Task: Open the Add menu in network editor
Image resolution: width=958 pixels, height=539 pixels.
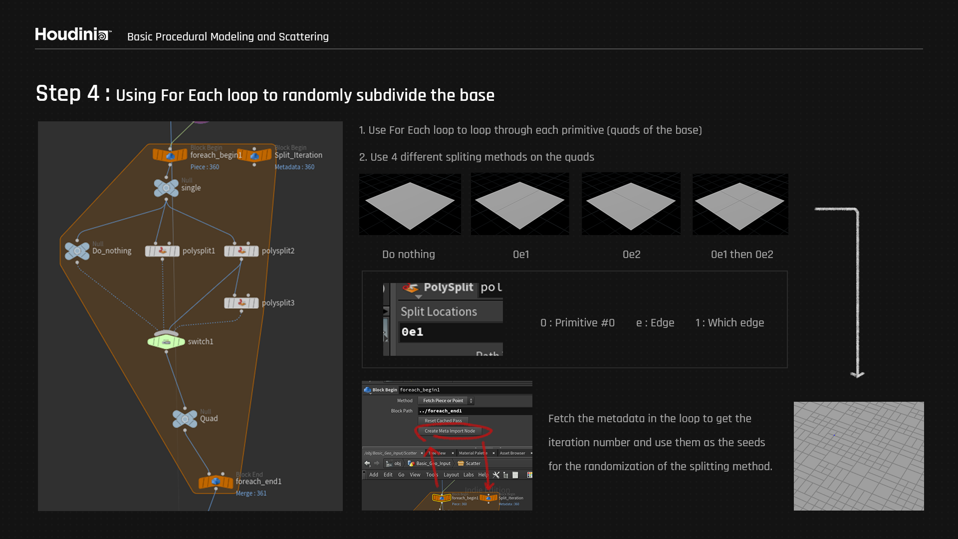Action: pos(374,475)
